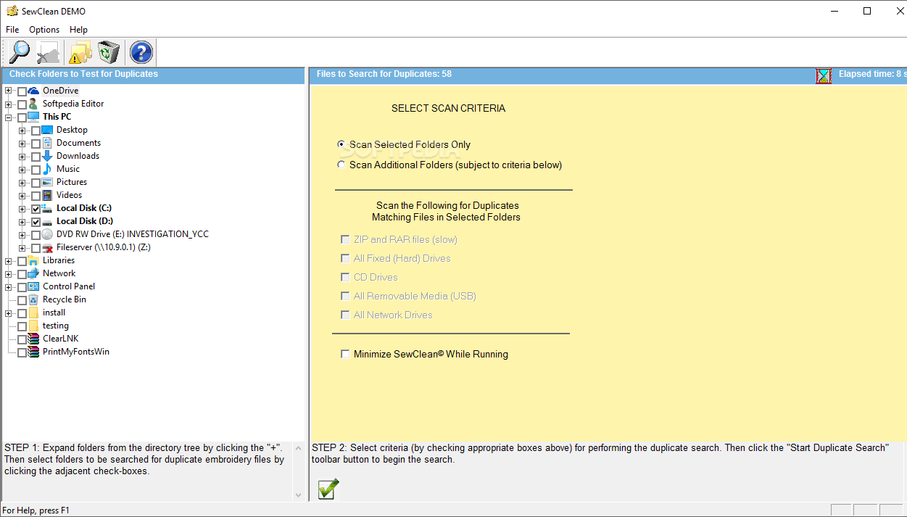Click 'Check Folders to Test for Duplicates' header
Screen dimensions: 907x517
tap(83, 74)
